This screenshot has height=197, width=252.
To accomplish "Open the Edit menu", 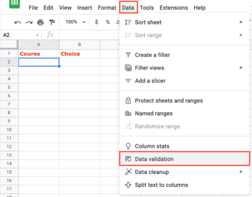I will coord(48,8).
